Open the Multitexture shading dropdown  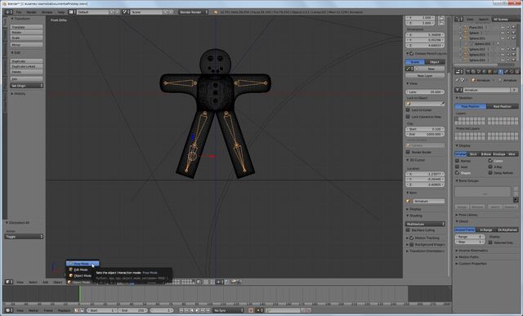[425, 224]
